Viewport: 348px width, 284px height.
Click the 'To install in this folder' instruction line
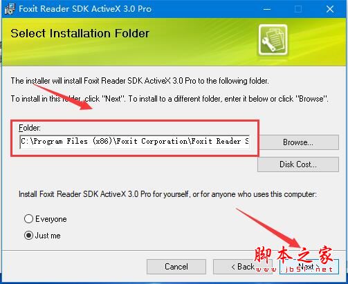coord(170,99)
